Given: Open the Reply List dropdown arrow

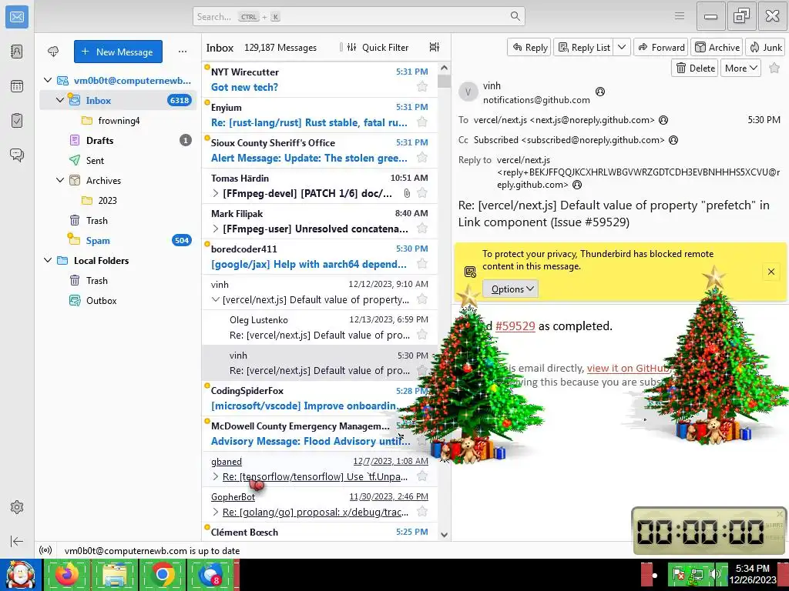Looking at the screenshot, I should pos(622,47).
